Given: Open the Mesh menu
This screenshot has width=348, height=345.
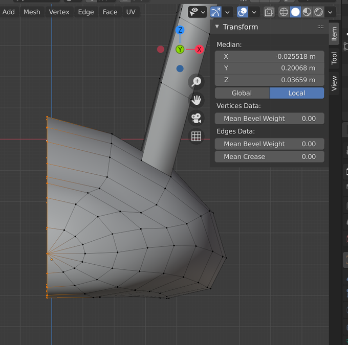Looking at the screenshot, I should tap(32, 12).
